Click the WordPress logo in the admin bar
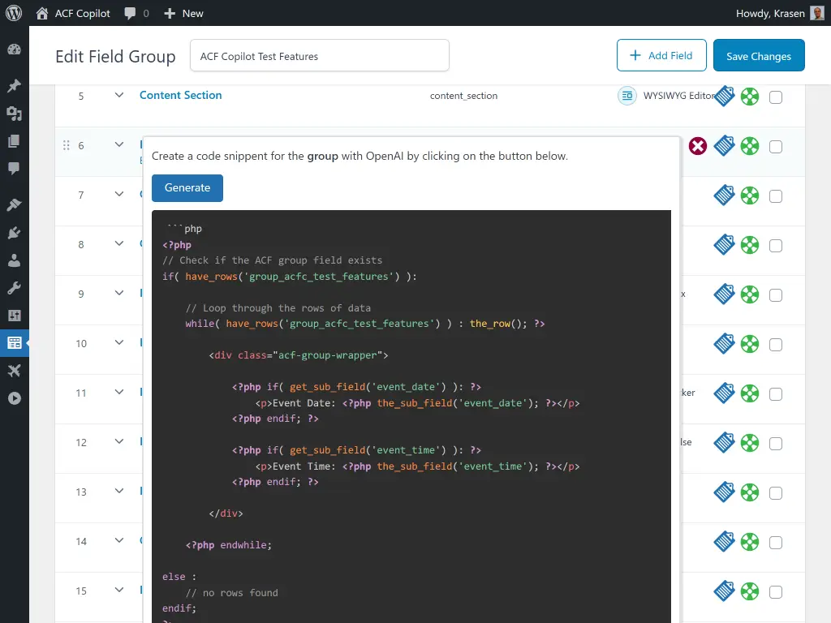This screenshot has height=623, width=831. [13, 12]
